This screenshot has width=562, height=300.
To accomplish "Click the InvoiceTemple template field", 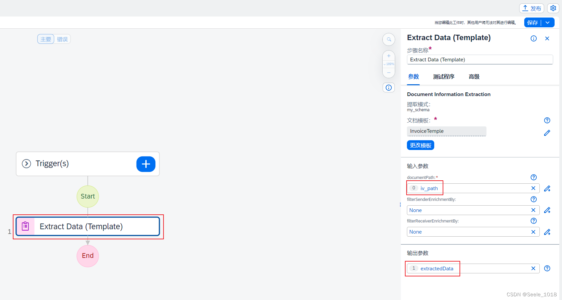I will point(446,131).
